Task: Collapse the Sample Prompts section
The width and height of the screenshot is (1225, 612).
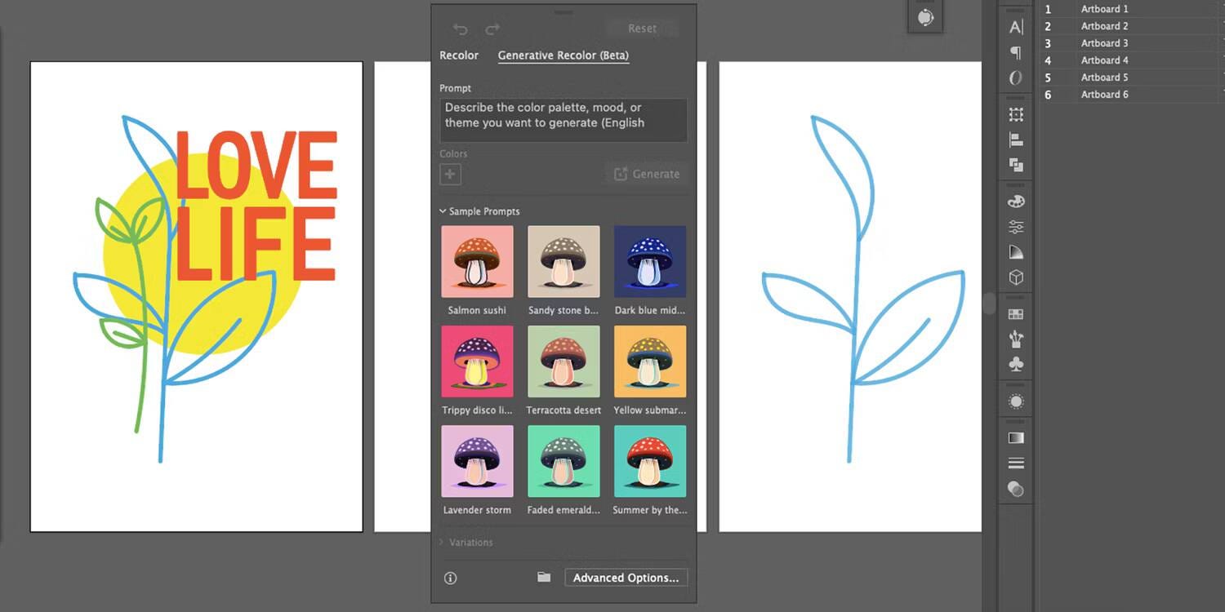Action: pos(442,211)
